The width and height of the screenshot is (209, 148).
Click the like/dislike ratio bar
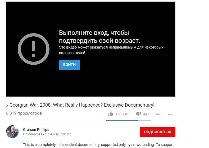129,121
